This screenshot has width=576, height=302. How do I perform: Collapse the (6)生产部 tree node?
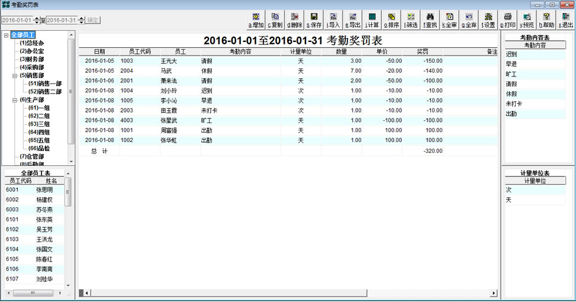point(15,100)
